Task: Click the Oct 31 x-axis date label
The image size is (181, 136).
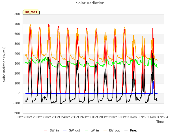Action: (x=126, y=117)
